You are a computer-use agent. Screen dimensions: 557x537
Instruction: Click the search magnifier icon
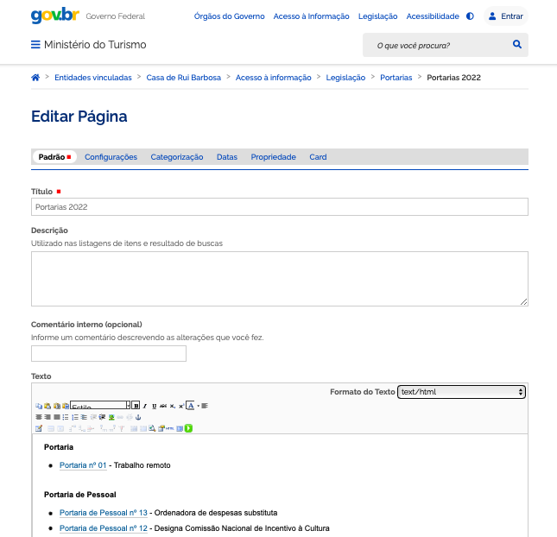(516, 44)
